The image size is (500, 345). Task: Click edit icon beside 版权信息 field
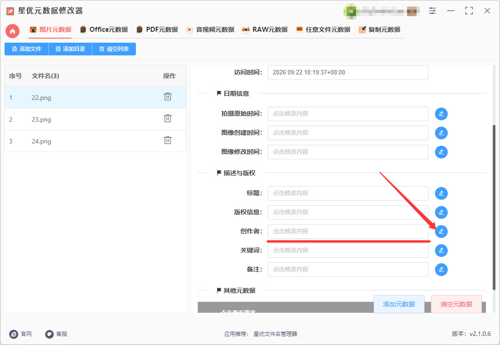coord(441,212)
